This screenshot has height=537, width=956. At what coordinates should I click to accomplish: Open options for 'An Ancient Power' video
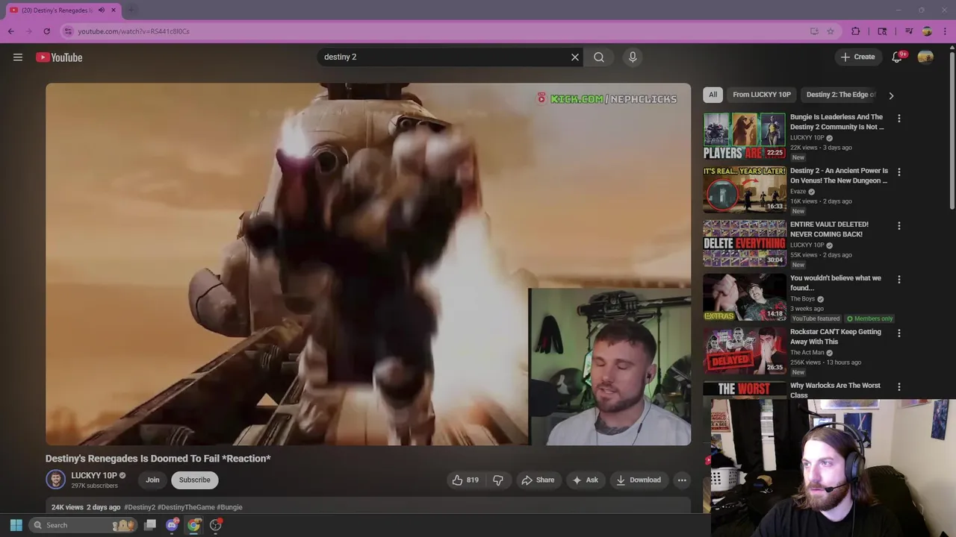pos(898,172)
